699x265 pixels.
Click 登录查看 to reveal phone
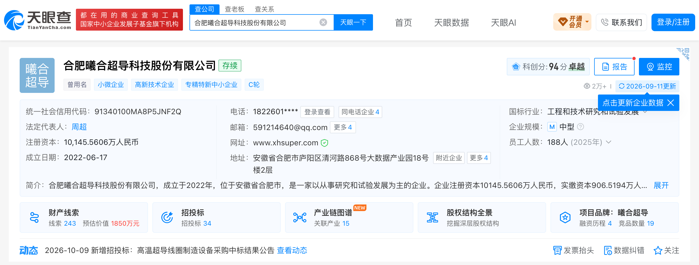tap(317, 112)
